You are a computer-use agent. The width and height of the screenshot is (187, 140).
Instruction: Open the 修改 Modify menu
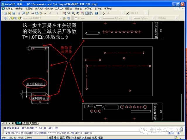click(x=88, y=8)
